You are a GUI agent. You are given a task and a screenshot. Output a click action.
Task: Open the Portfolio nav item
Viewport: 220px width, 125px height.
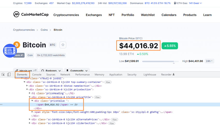tap(128, 15)
